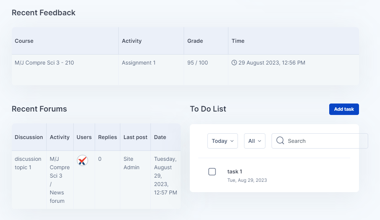380x220 pixels.
Task: Click the Grade column header
Action: 195,41
